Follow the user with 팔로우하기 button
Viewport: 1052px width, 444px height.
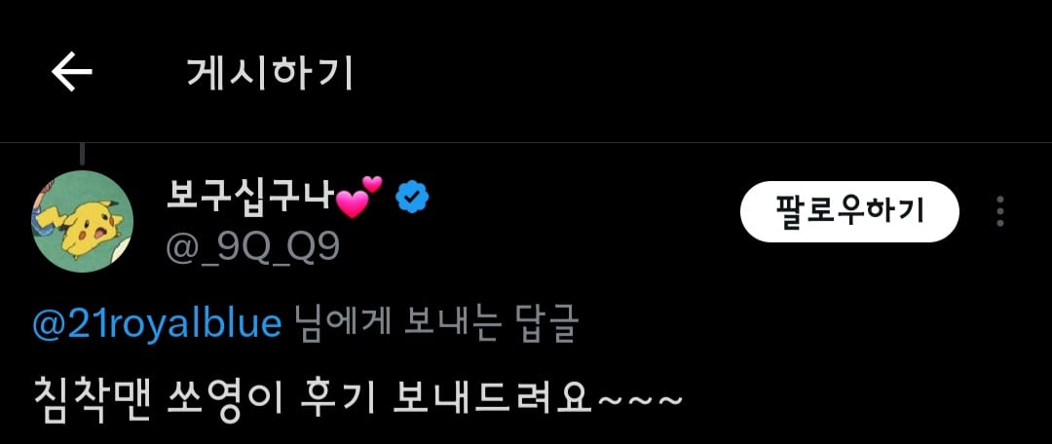click(849, 211)
